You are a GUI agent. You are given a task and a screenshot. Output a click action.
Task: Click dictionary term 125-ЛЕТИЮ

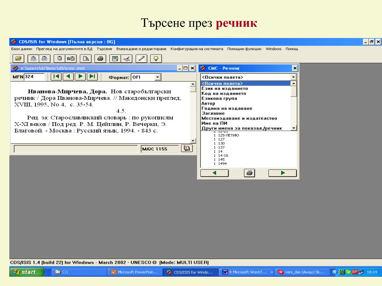229,135
